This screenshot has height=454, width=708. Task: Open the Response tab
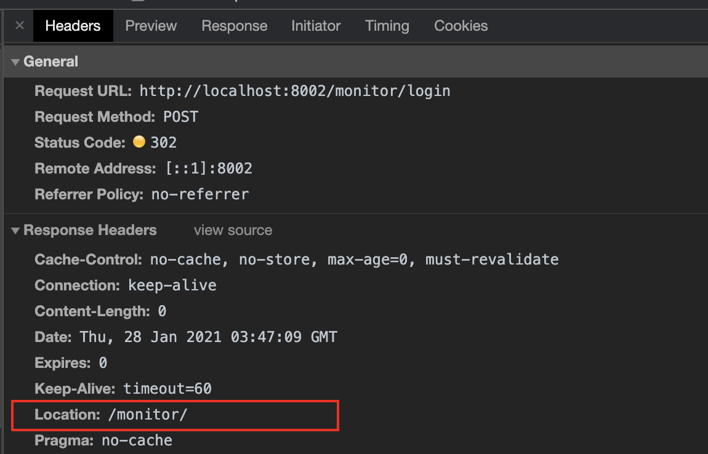234,26
